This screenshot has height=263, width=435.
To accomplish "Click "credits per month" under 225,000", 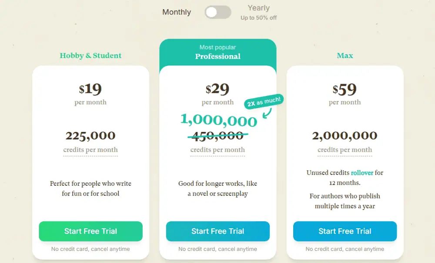I will click(x=90, y=150).
